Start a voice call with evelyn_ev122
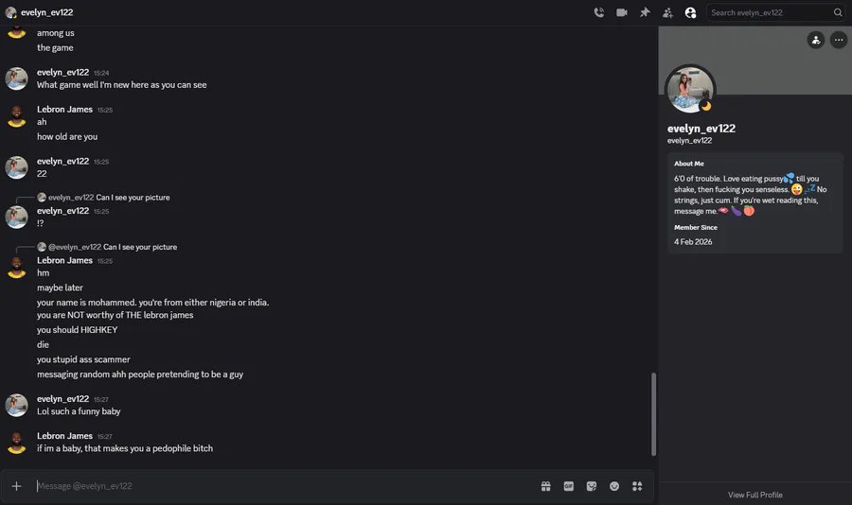 pos(598,12)
